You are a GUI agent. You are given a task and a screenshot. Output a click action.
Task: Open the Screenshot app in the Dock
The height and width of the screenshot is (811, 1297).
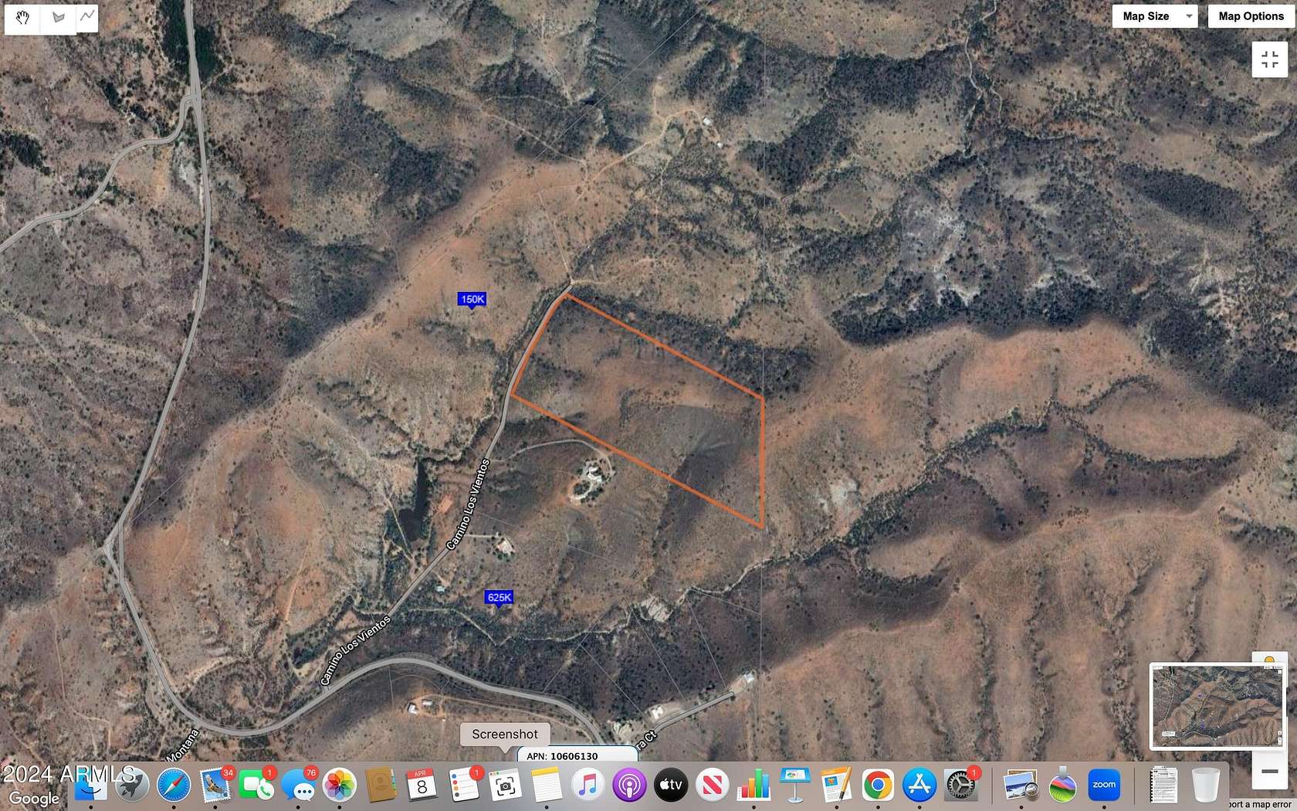[x=506, y=786]
